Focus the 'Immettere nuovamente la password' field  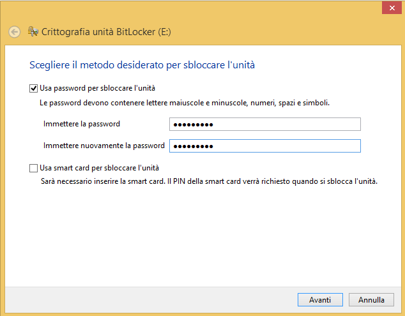pyautogui.click(x=264, y=146)
